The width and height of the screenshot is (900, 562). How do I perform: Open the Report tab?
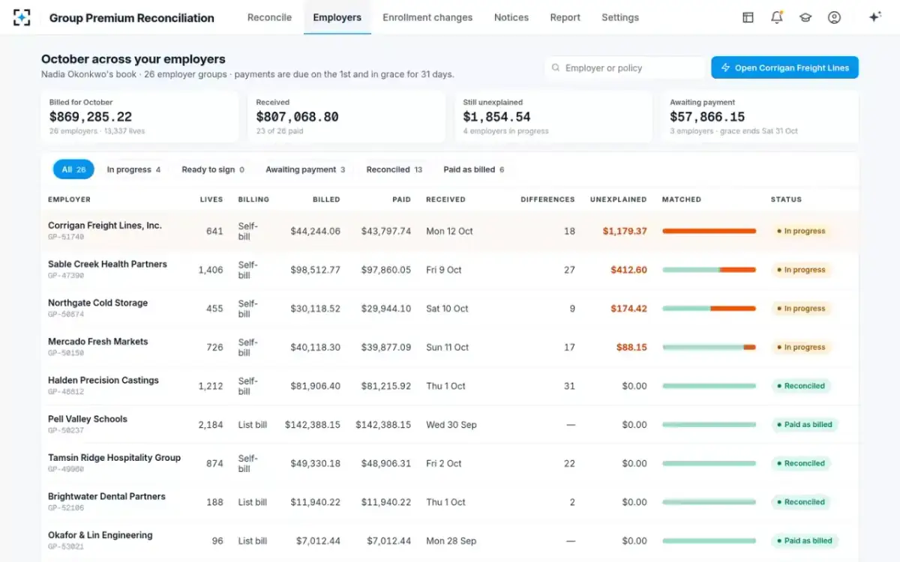click(x=565, y=17)
